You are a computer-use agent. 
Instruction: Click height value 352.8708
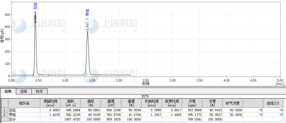coord(114,115)
